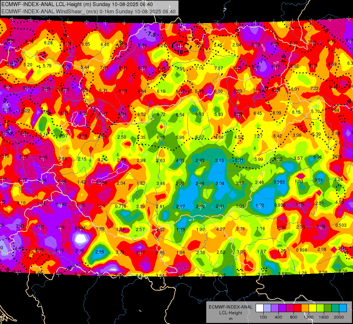Click the legend scale label 2000
The height and width of the screenshot is (324, 353).
pyautogui.click(x=339, y=317)
